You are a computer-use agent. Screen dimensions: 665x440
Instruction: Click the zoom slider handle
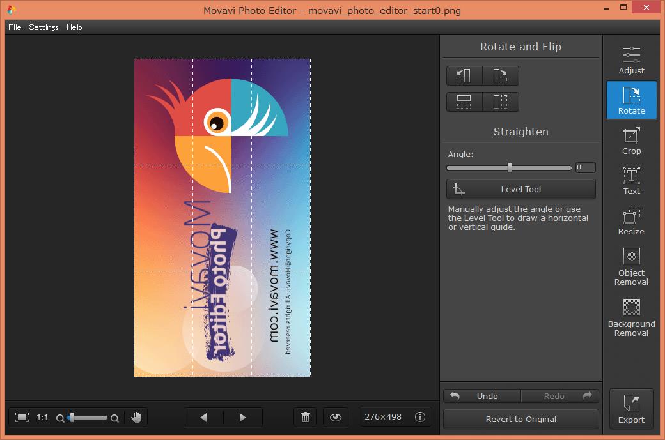point(72,418)
